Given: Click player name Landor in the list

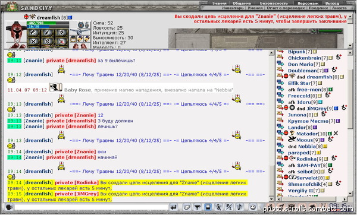Looking at the screenshot, I should tap(297, 128).
